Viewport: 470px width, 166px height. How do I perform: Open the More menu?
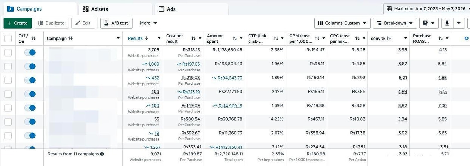click(x=148, y=23)
